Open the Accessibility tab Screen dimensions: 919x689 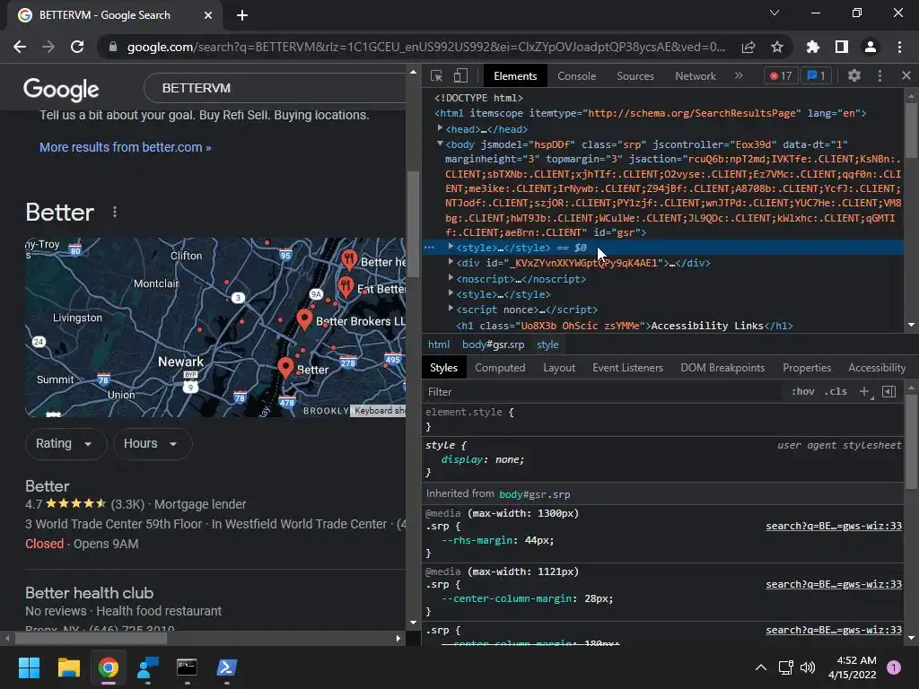coord(877,368)
